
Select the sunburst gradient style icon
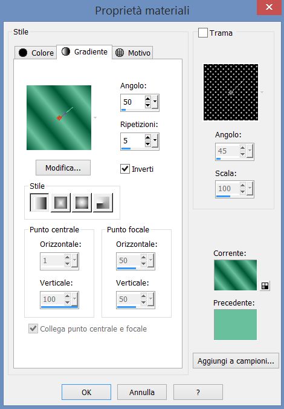[82, 203]
